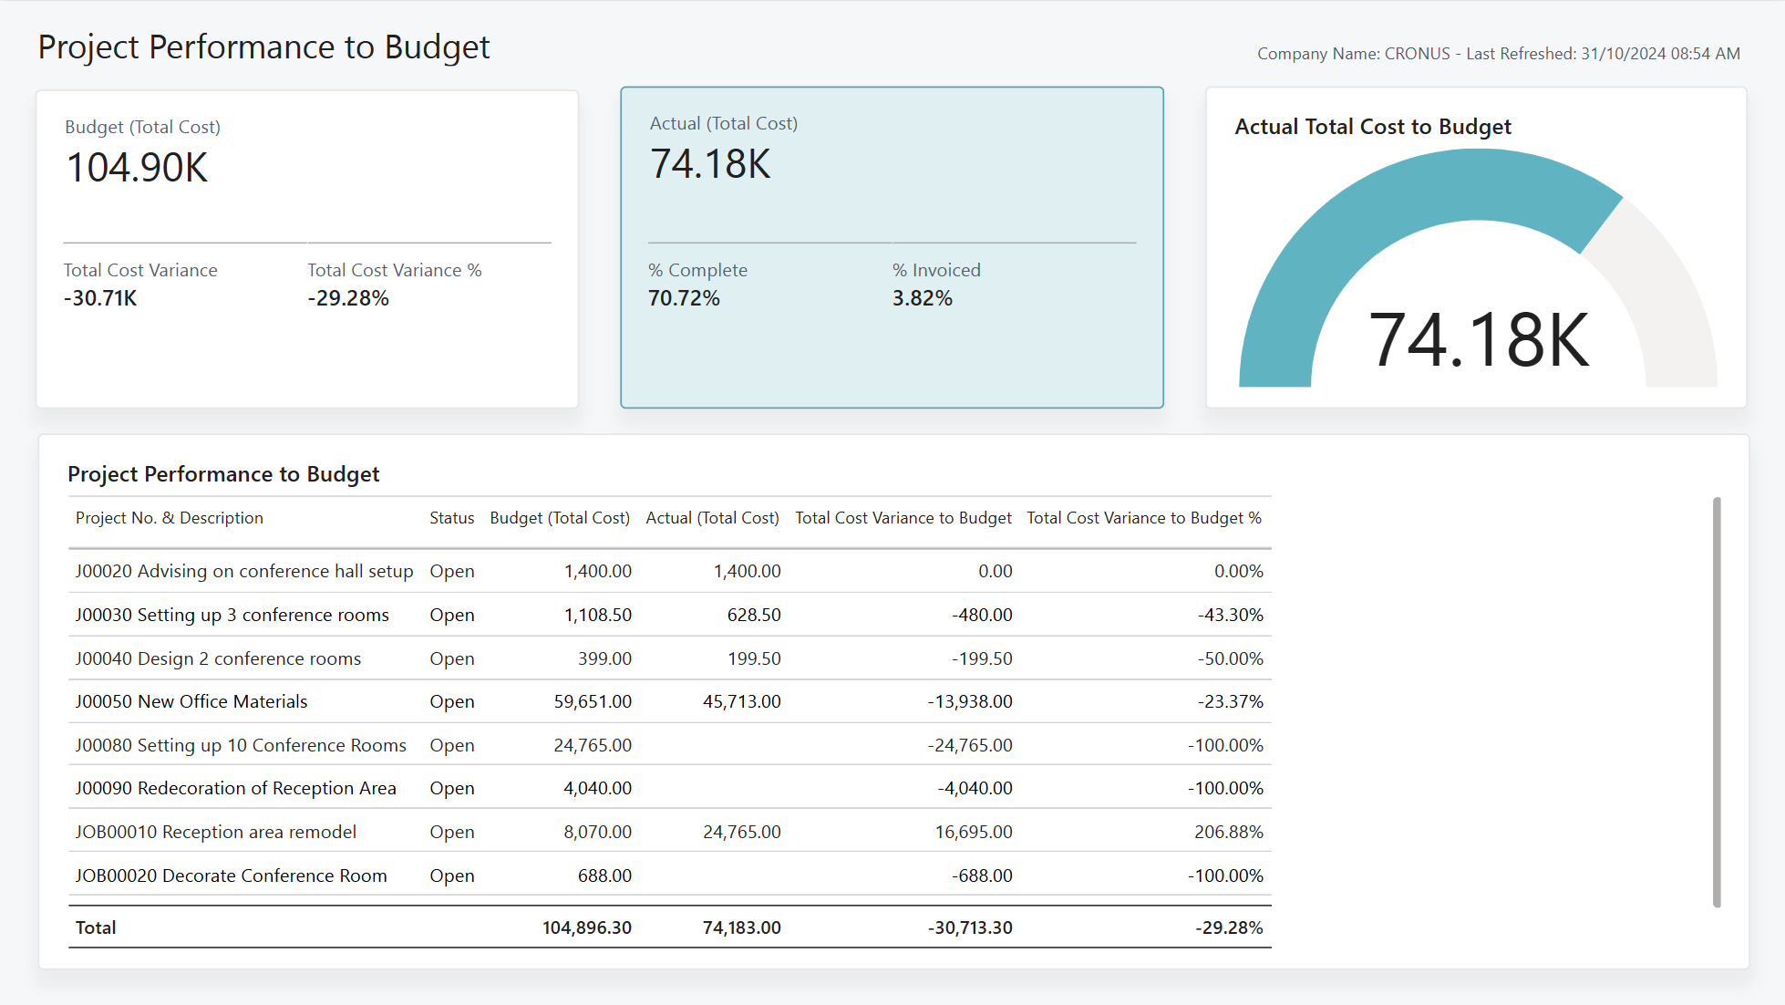
Task: Sort by Project No. & Description column
Action: click(x=169, y=518)
